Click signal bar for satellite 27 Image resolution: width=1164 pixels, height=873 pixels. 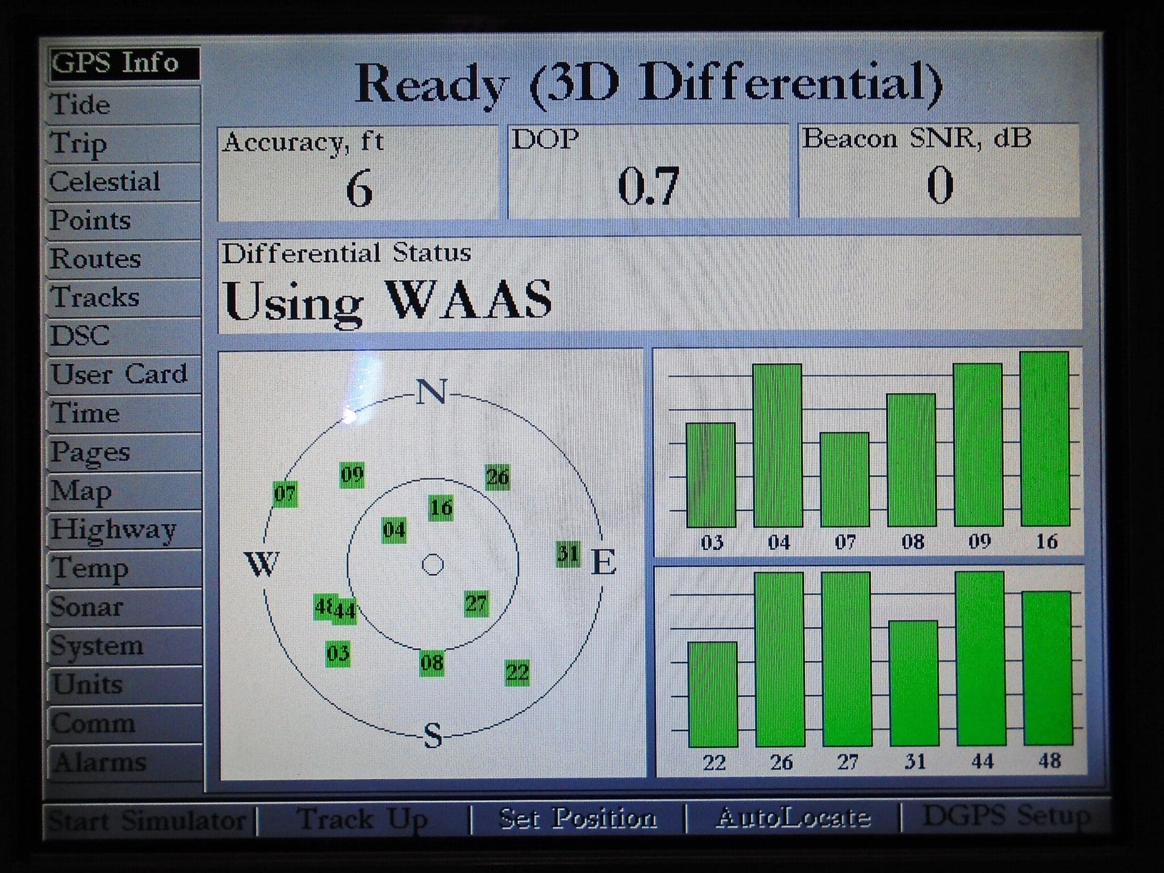tap(847, 659)
